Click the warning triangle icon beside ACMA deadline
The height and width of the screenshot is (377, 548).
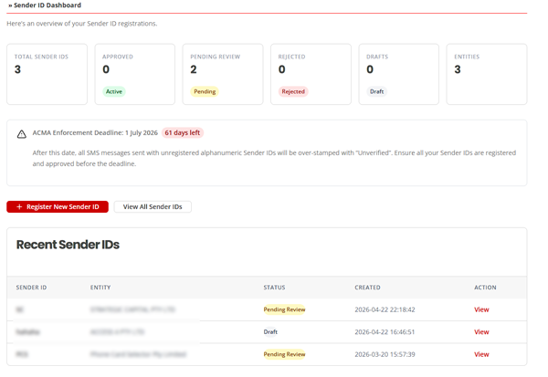22,134
